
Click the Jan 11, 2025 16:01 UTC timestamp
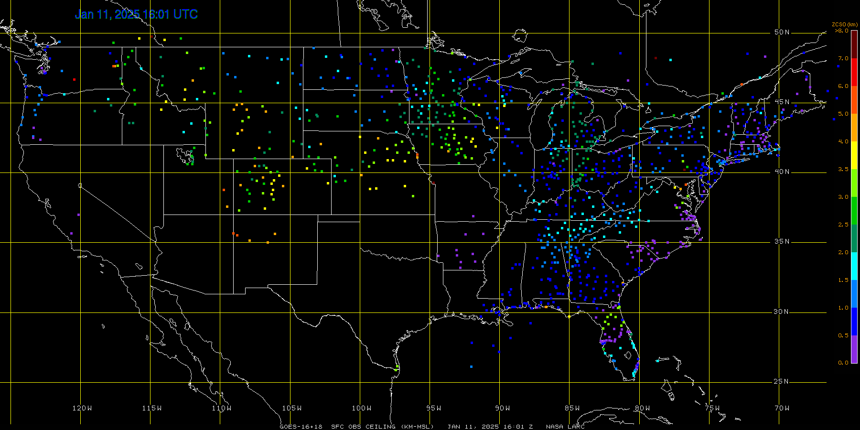(136, 14)
